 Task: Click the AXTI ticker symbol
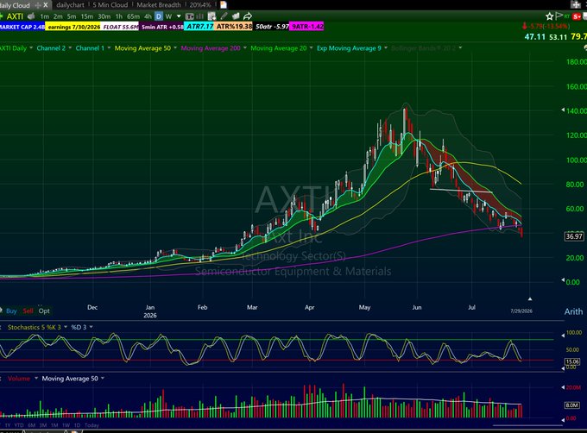15,16
